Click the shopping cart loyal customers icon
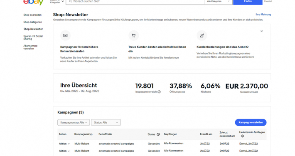Screen dimensions: 295x156 133,35
